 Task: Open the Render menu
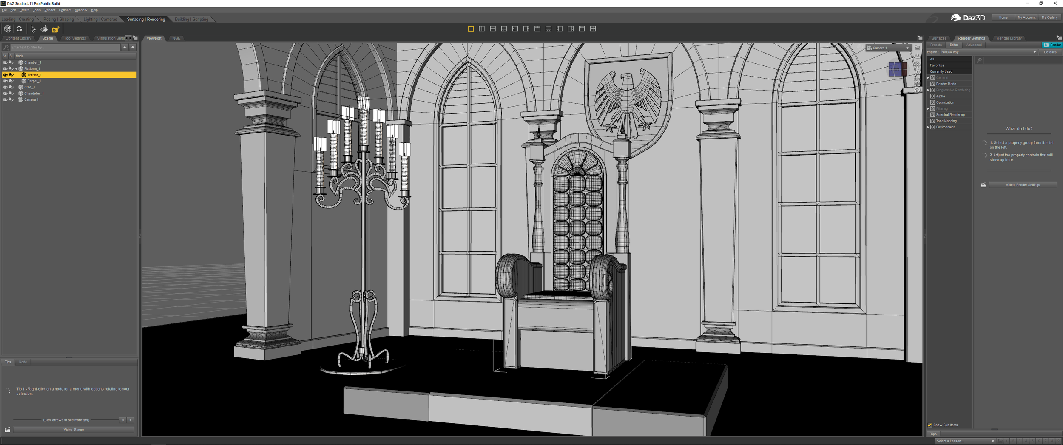click(x=50, y=10)
